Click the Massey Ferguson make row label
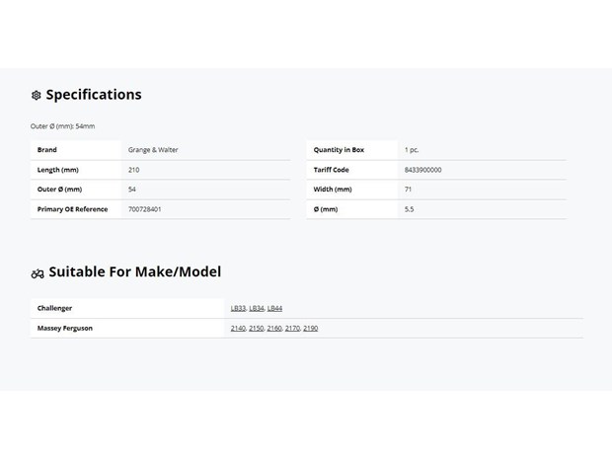Image resolution: width=612 pixels, height=459 pixels. pyautogui.click(x=65, y=329)
